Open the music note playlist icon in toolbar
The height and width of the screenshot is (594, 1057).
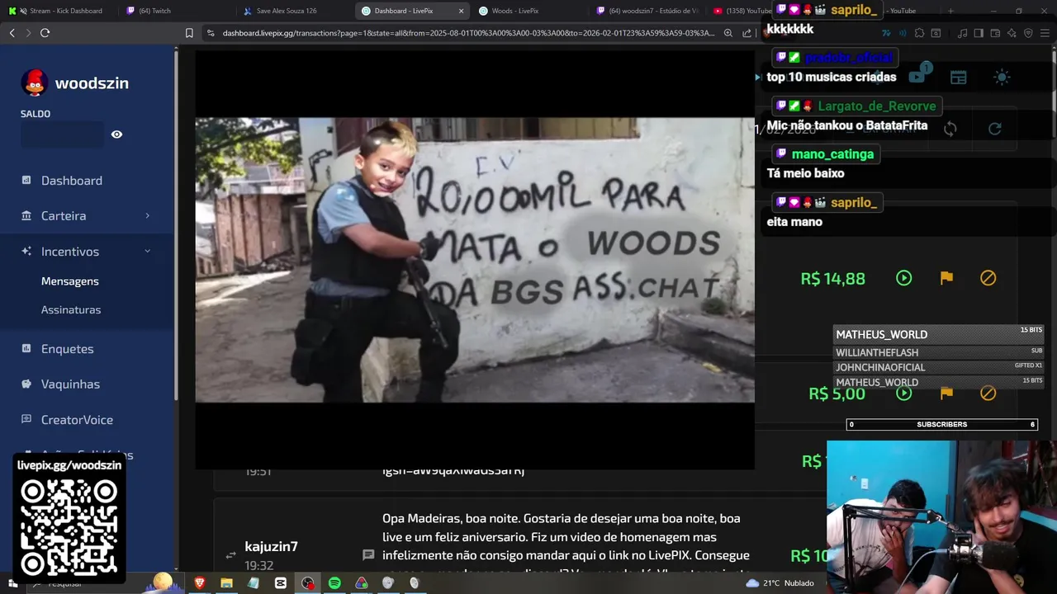coord(963,33)
